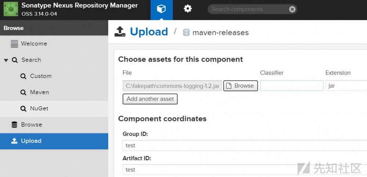Click the maven-releases breadcrumb text

tap(221, 33)
